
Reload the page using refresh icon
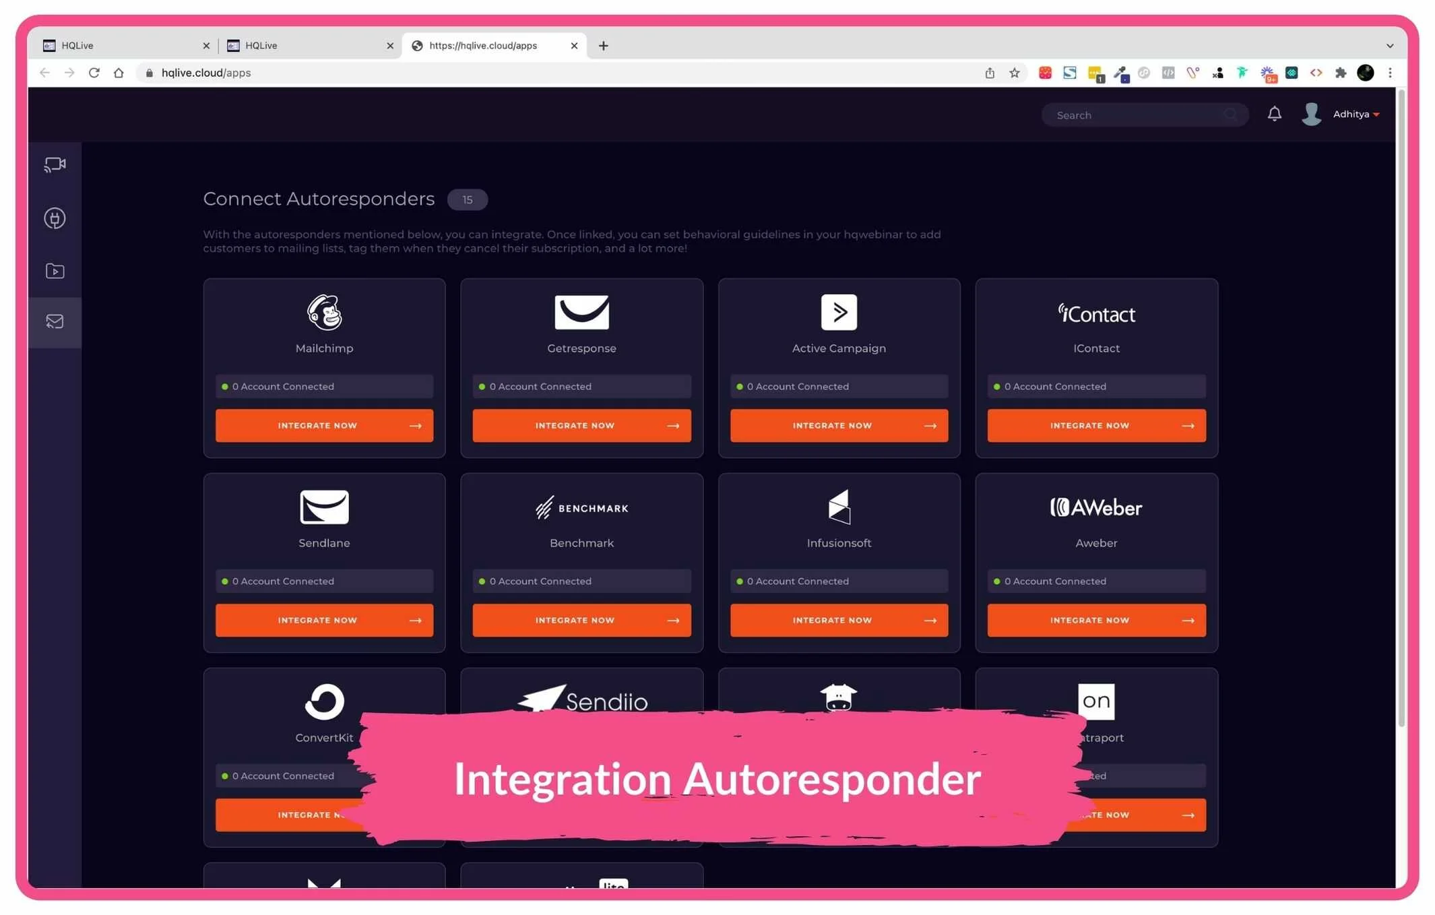tap(94, 73)
